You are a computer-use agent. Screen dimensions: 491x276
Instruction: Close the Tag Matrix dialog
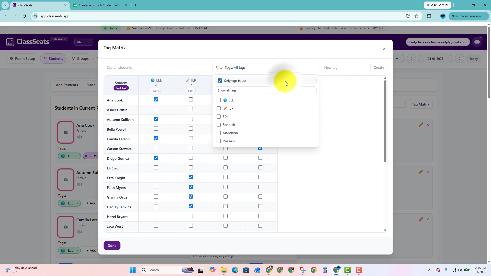[384, 49]
